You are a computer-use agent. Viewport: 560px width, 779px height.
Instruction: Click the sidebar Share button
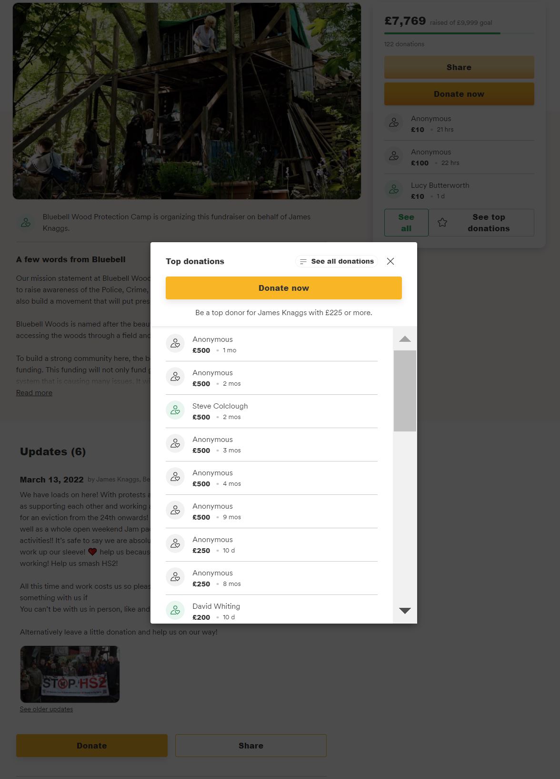[459, 67]
